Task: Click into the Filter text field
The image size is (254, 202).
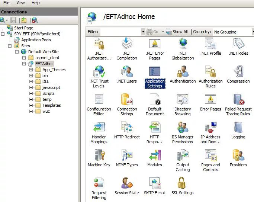Action: coord(121,32)
